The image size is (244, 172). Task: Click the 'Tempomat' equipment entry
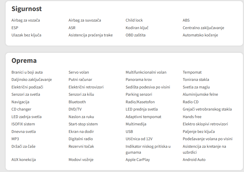coord(192,72)
